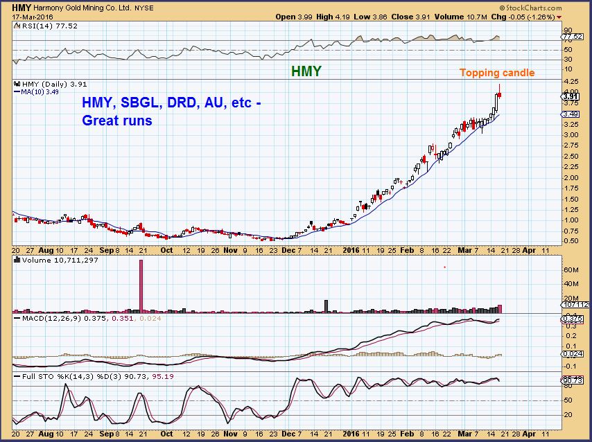Viewport: 592px width, 442px height.
Task: Click the Volume 10,711,297 legend text
Action: [60, 260]
